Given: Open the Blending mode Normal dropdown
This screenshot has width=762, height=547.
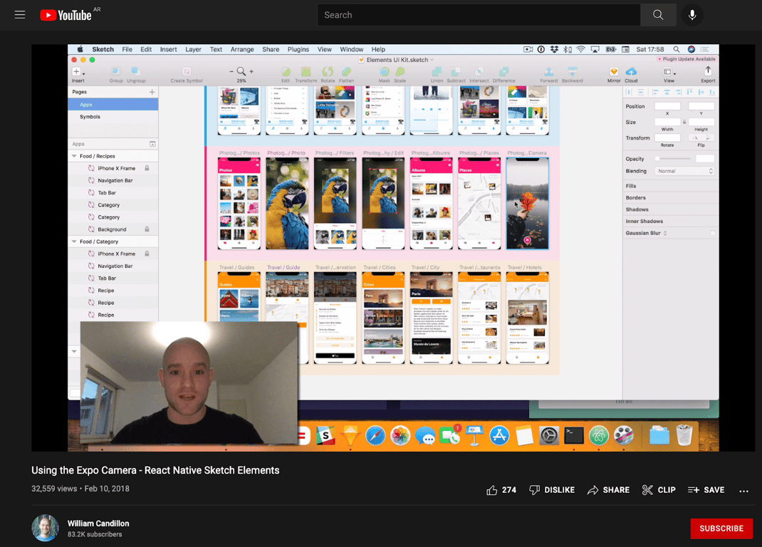Looking at the screenshot, I should click(684, 171).
